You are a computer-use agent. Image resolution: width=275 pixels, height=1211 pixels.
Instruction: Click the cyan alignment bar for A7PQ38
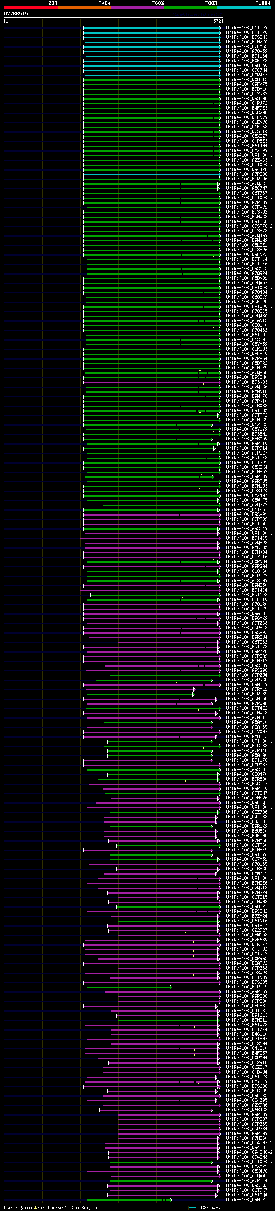pos(152,174)
